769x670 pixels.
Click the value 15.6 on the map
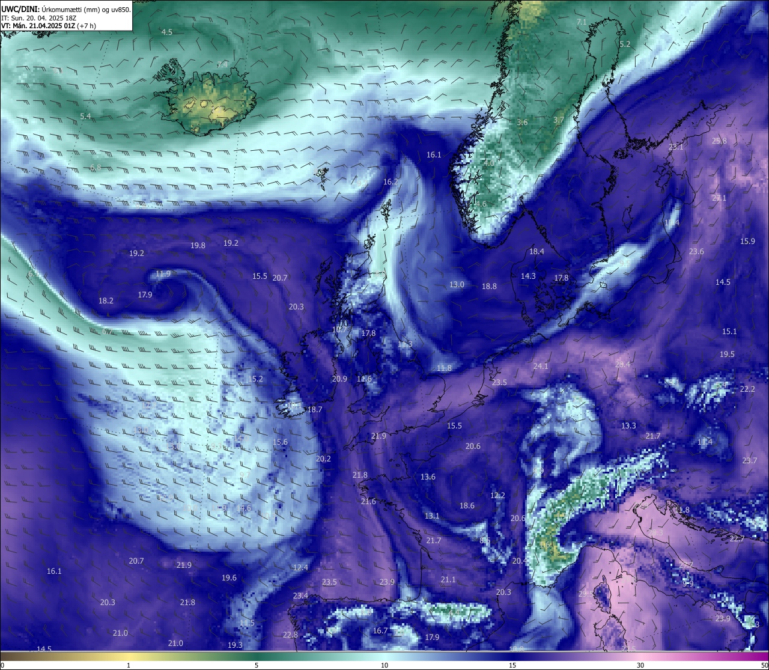[280, 442]
